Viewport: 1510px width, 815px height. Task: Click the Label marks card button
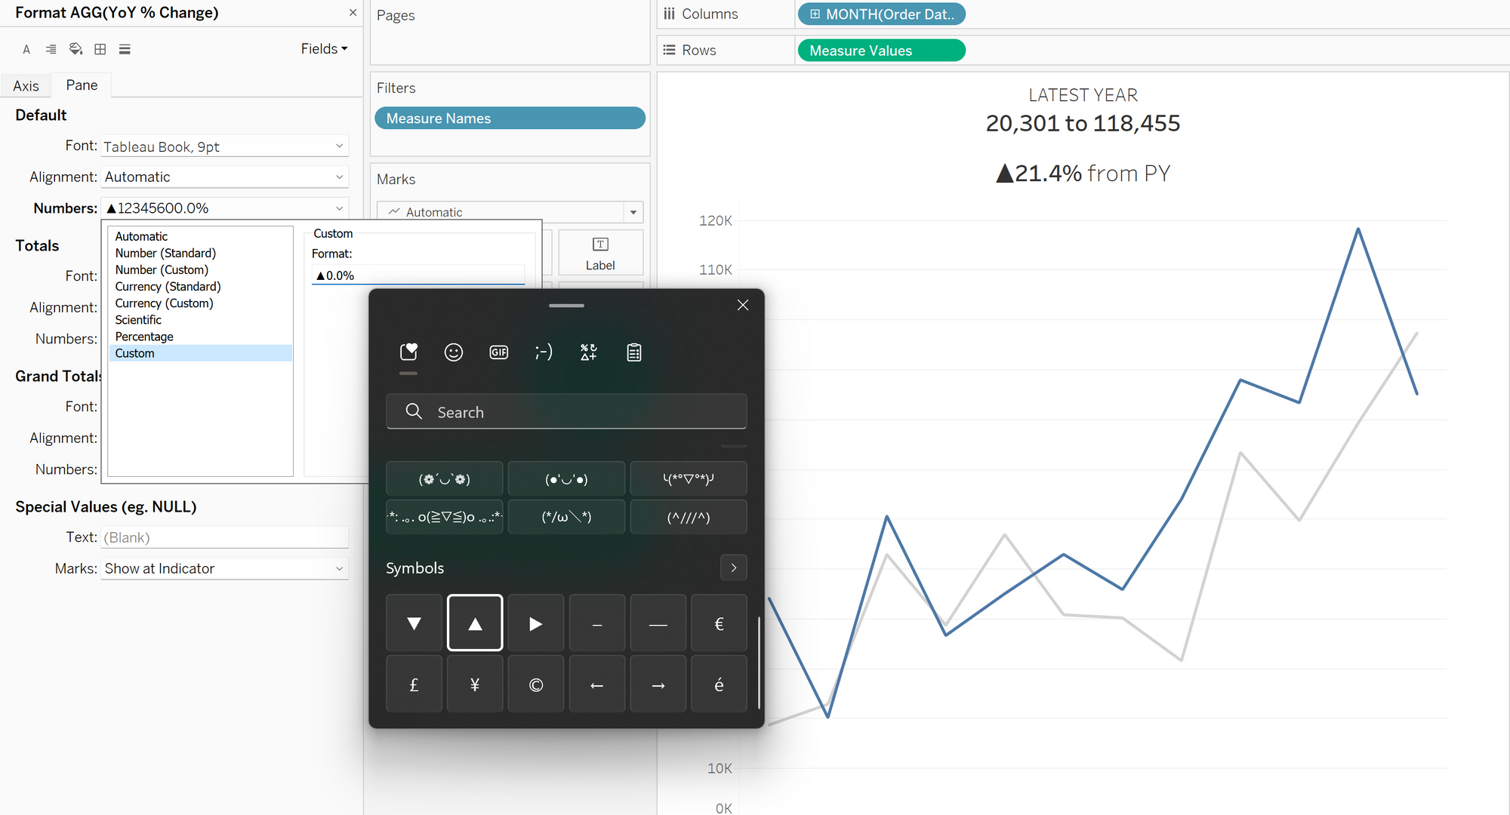[x=600, y=253]
